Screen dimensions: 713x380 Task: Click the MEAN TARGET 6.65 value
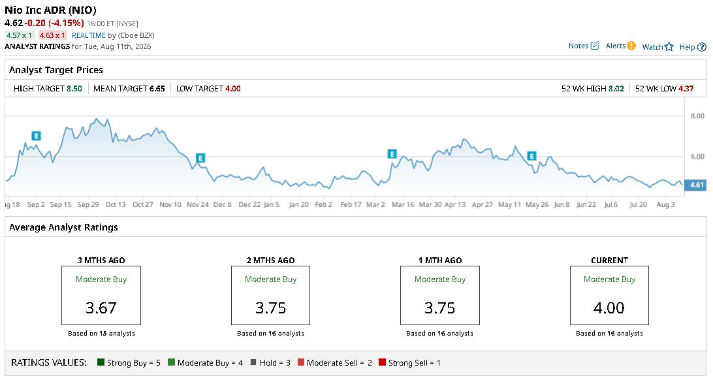pos(157,89)
